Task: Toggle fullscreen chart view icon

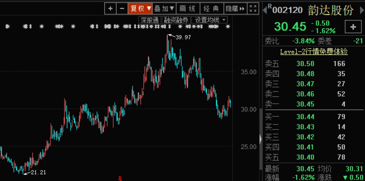Action: click(253, 8)
